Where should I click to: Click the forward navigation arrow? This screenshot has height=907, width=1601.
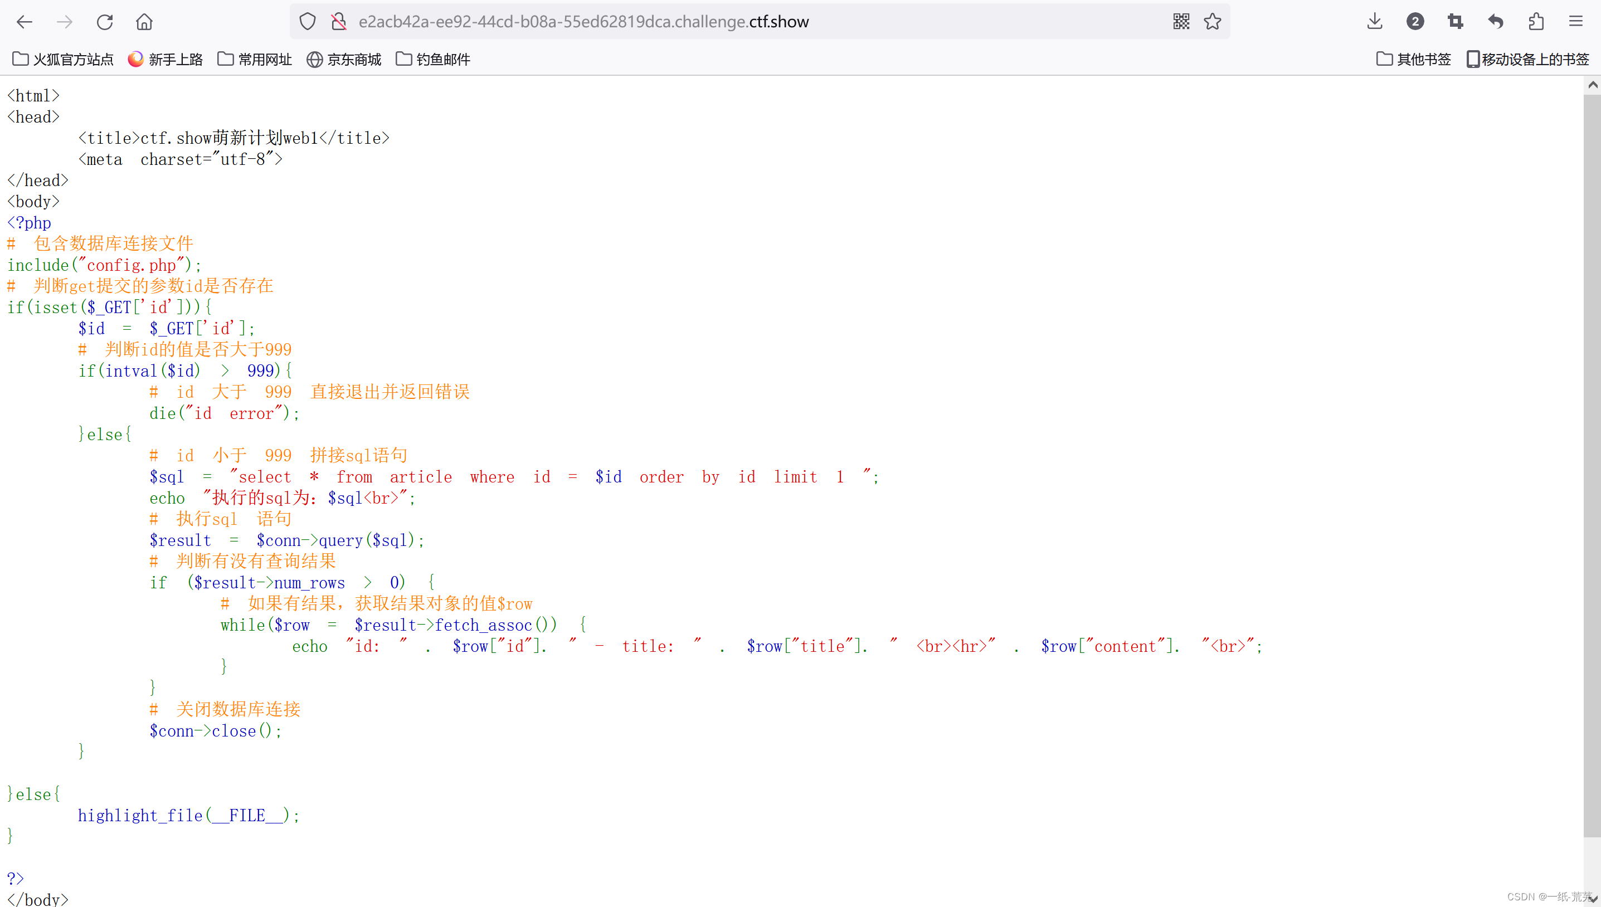coord(64,22)
